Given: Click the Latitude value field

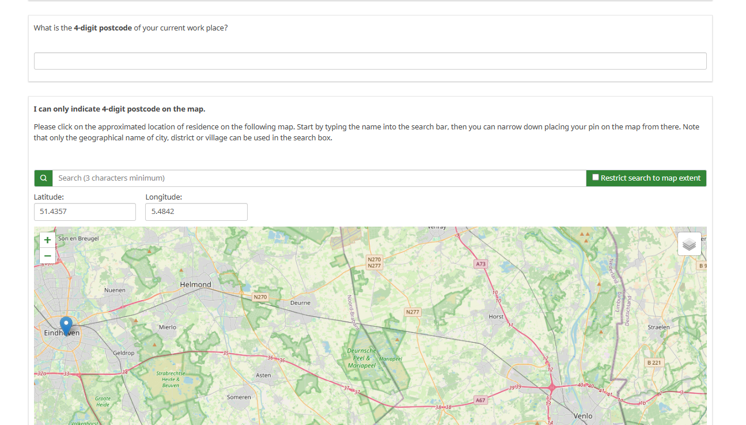Looking at the screenshot, I should click(x=85, y=212).
